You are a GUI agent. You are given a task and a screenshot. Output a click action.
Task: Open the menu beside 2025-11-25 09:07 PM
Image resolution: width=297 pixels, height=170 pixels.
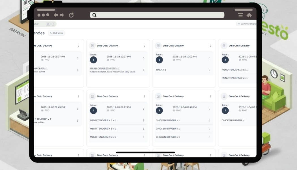pos(78,58)
